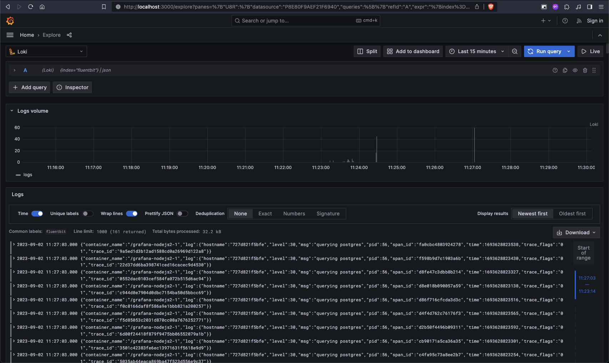Image resolution: width=609 pixels, height=363 pixels.
Task: Open the help question-mark icon
Action: [x=565, y=21]
